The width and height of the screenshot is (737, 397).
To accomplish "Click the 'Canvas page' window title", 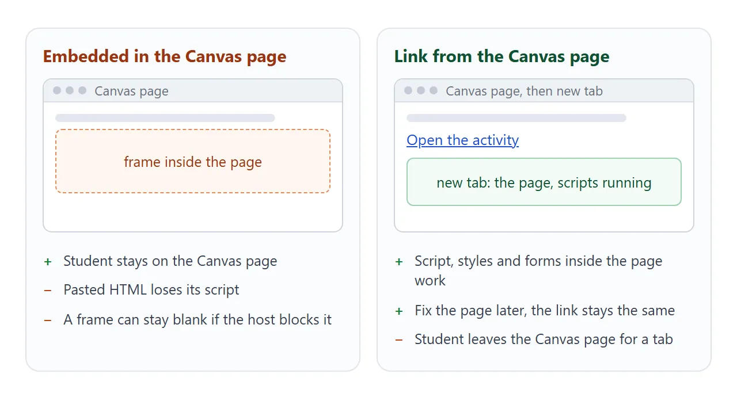I will [131, 91].
